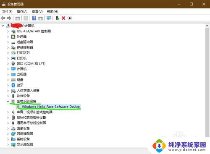Open the 操作(A) menu
The width and height of the screenshot is (210, 154).
point(22,11)
